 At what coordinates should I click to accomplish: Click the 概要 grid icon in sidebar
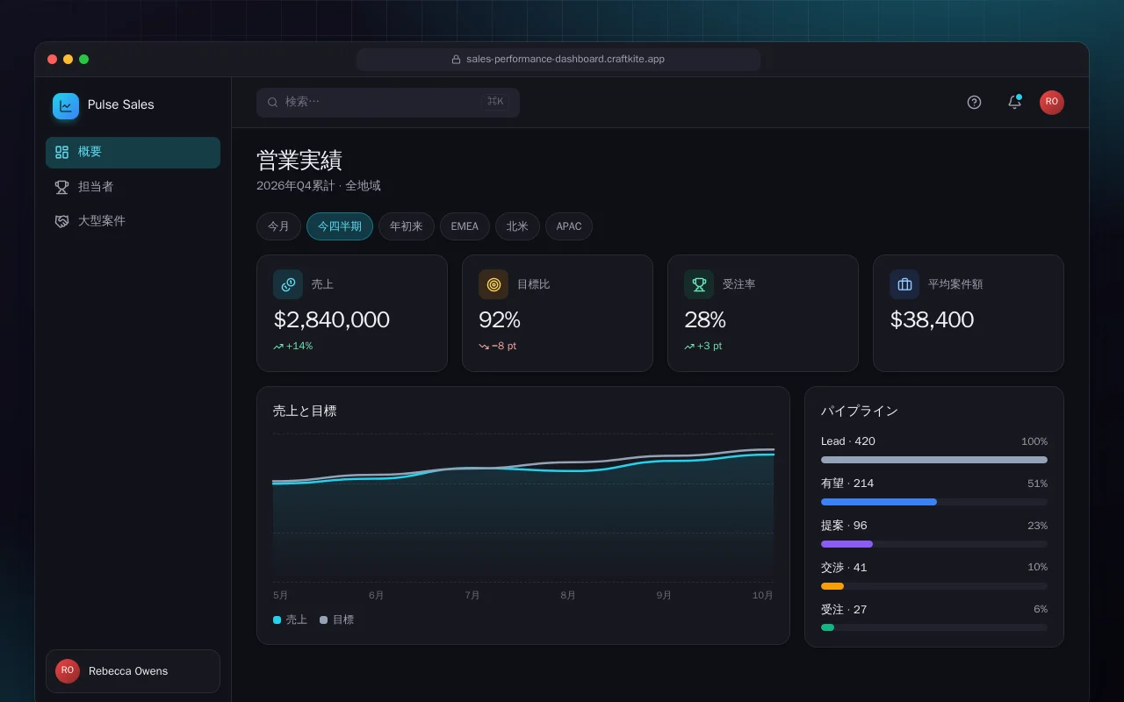point(61,152)
